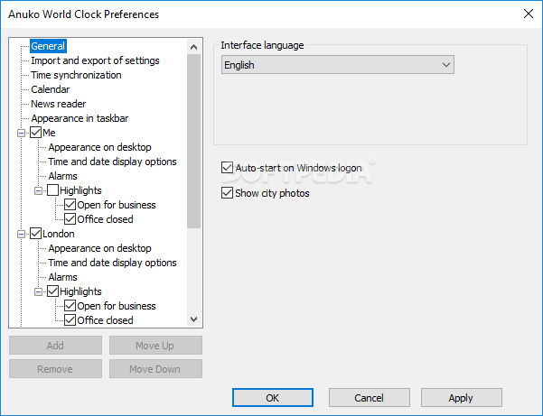Open Time and date display options under Me

[112, 162]
